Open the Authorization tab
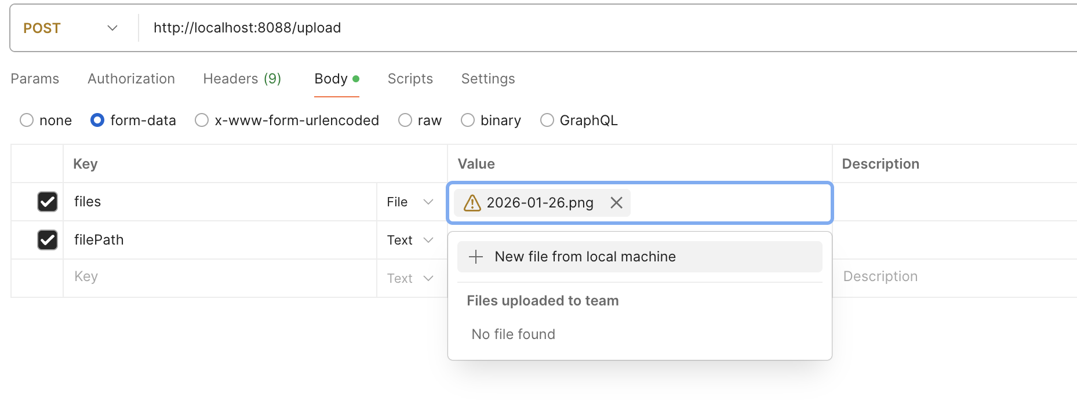Image resolution: width=1077 pixels, height=408 pixels. (131, 79)
